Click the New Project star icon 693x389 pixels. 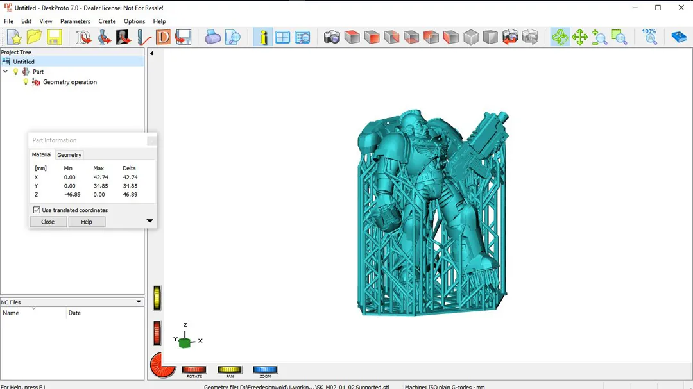tap(14, 37)
